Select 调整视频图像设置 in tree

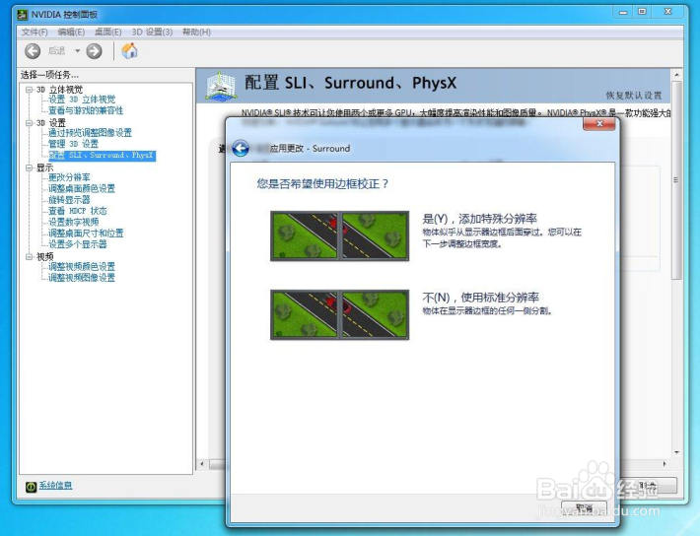click(x=82, y=278)
